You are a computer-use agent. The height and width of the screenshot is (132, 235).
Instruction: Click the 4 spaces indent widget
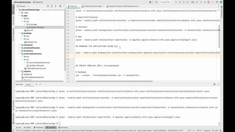[207, 131]
